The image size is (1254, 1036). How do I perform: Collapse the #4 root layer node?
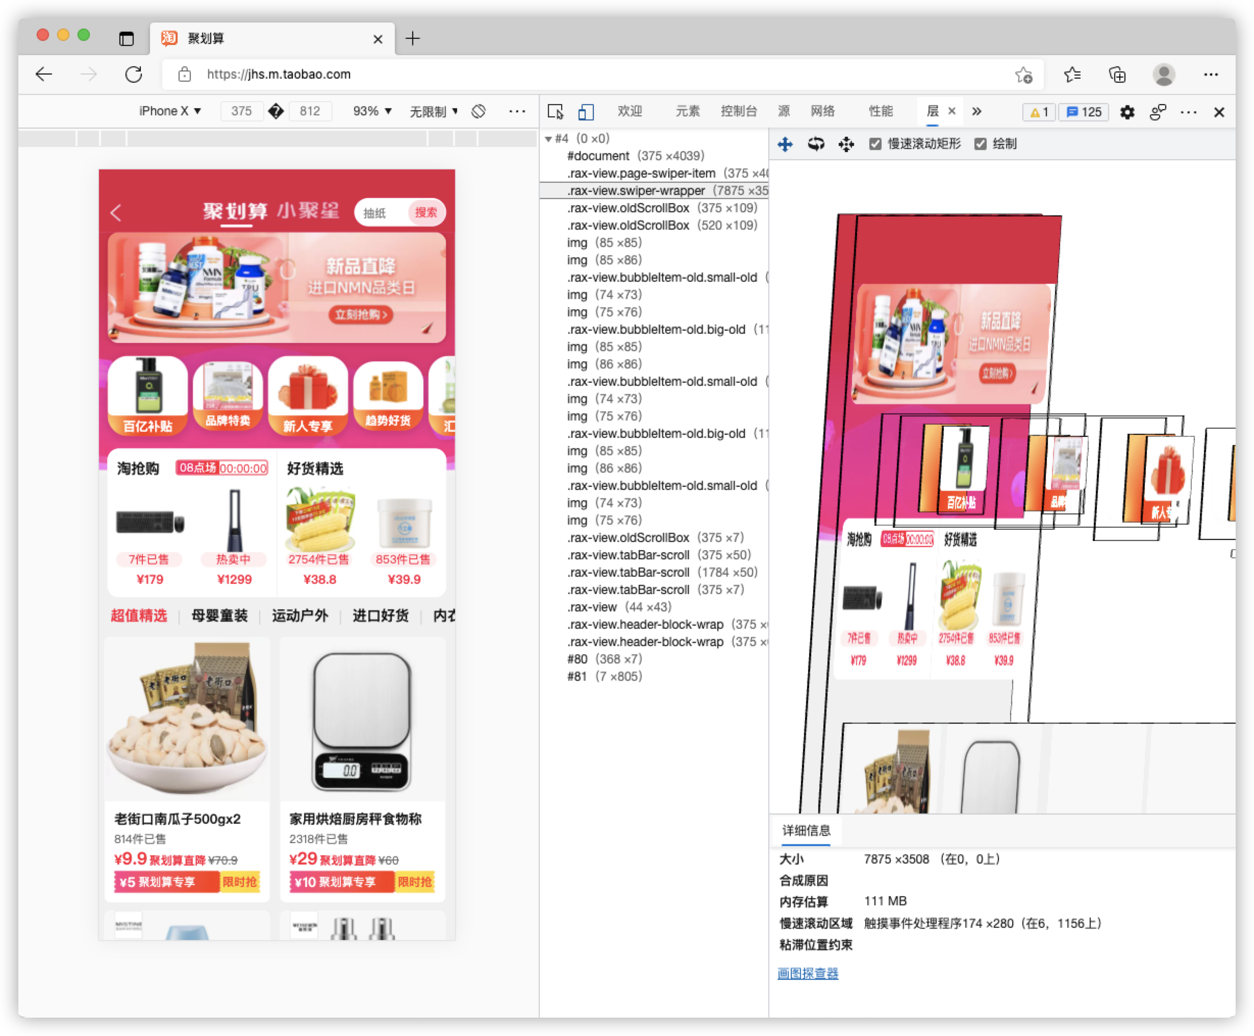tap(548, 139)
